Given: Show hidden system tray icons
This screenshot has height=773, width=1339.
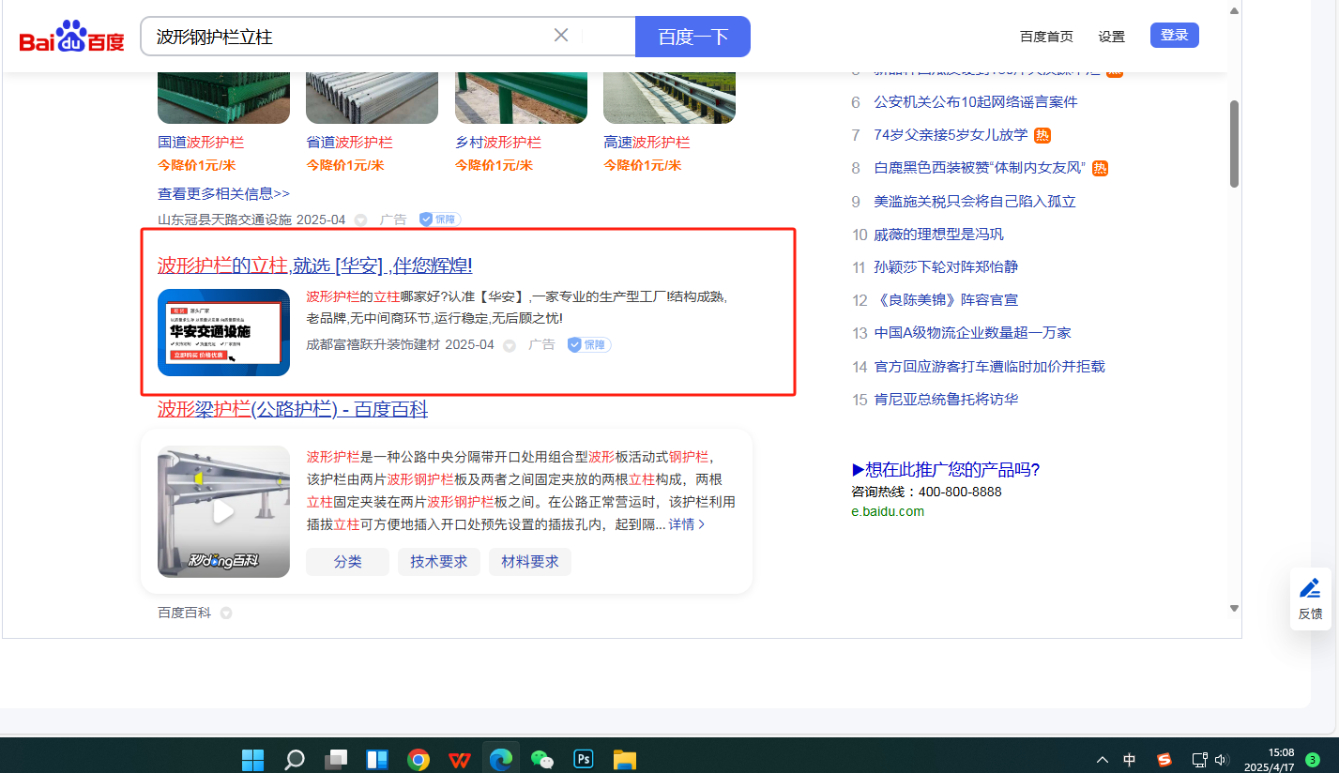Looking at the screenshot, I should [1103, 759].
